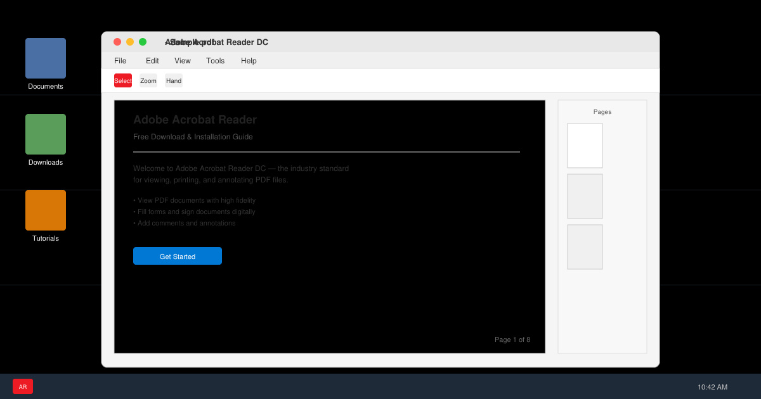Select the third page thumbnail
761x399 pixels.
click(585, 247)
